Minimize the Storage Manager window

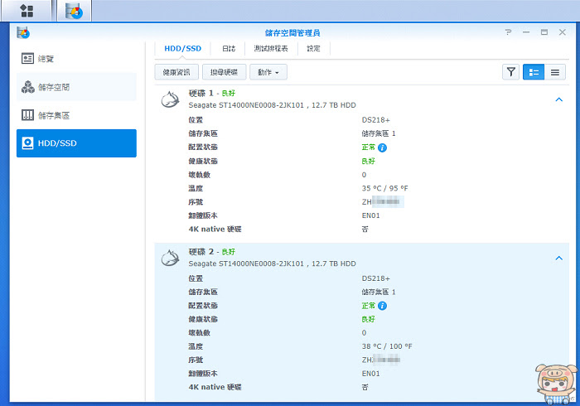[x=526, y=32]
